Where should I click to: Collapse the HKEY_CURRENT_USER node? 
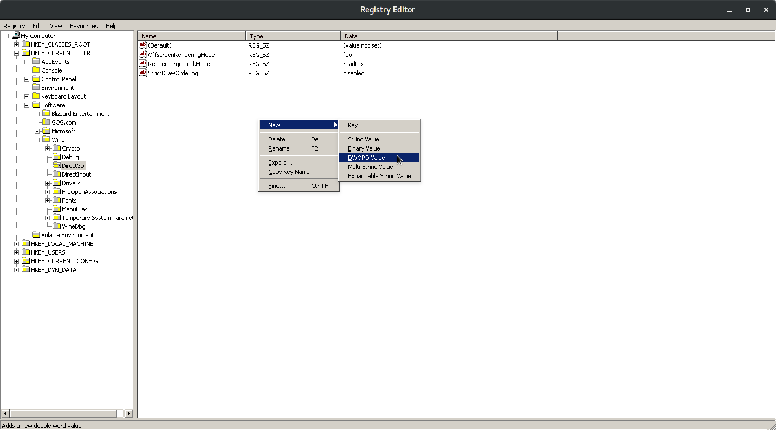point(16,53)
